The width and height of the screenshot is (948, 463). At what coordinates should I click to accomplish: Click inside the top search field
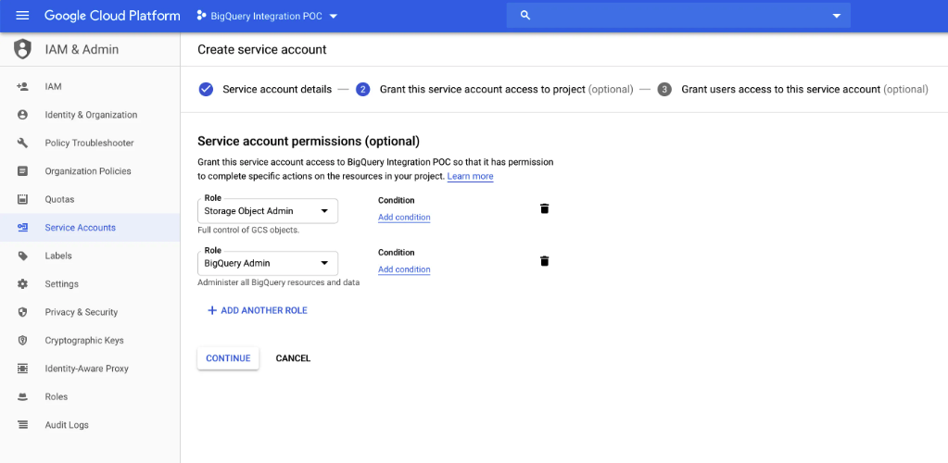(x=677, y=16)
